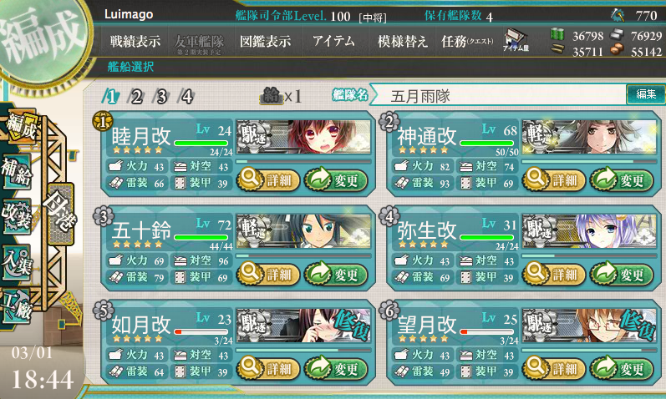Viewport: 666px width, 399px height.
Task: Click the 五月雨隊 fleet name field
Action: [x=499, y=95]
